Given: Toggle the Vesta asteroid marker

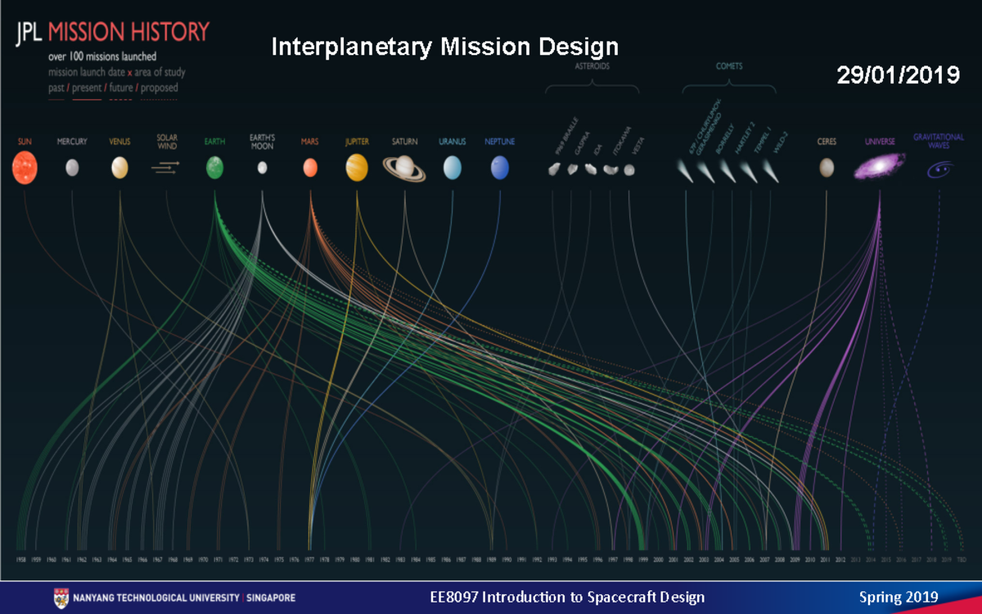Looking at the screenshot, I should point(627,169).
